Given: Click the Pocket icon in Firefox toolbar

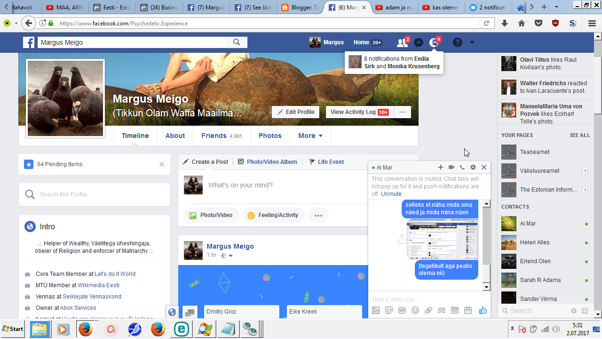Looking at the screenshot, I should pos(539,23).
